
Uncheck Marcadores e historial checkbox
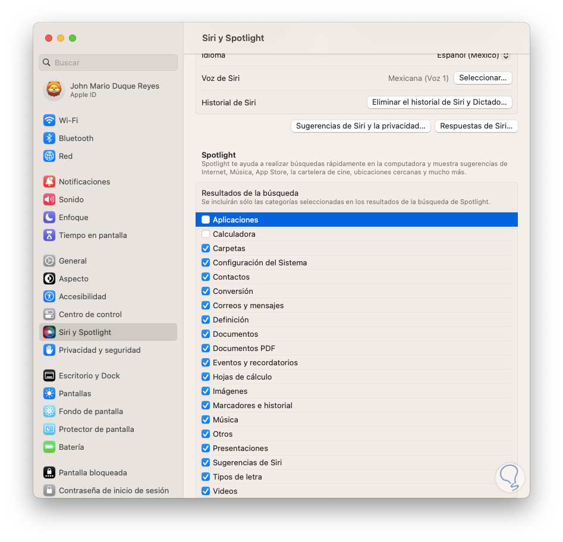(206, 405)
